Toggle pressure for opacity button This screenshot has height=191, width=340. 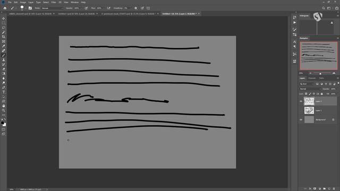tap(86, 8)
